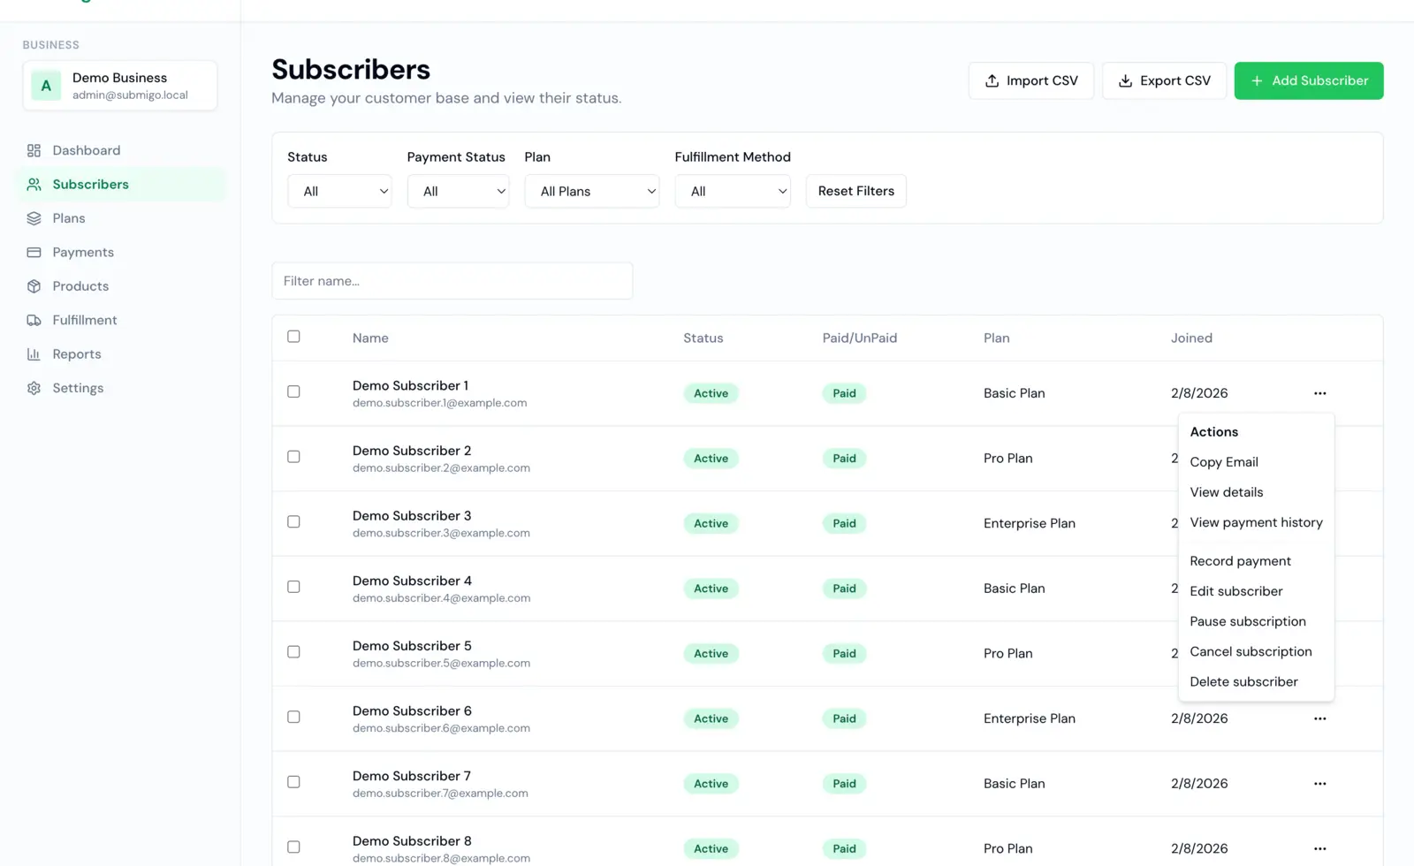Open Reports via the chart icon

pos(34,353)
